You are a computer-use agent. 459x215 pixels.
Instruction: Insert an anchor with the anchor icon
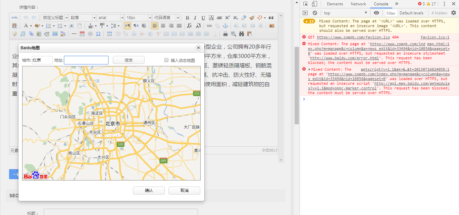click(x=225, y=26)
